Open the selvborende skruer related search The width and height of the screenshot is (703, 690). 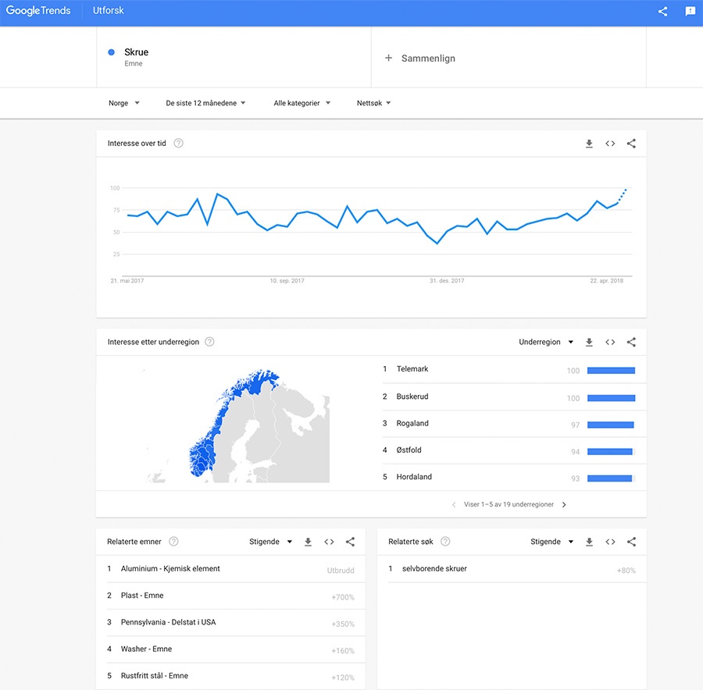(435, 568)
